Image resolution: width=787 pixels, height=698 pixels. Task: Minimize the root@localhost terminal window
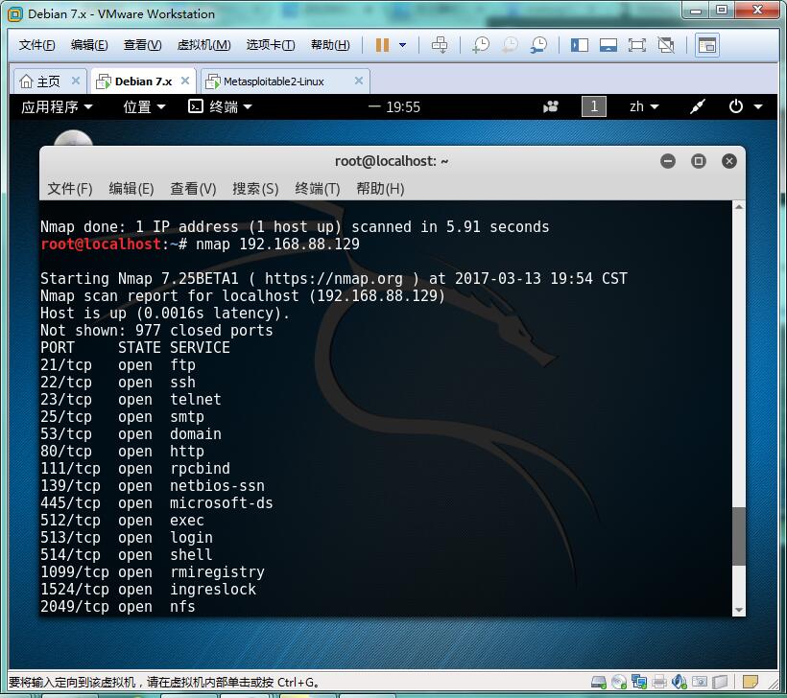click(x=668, y=161)
